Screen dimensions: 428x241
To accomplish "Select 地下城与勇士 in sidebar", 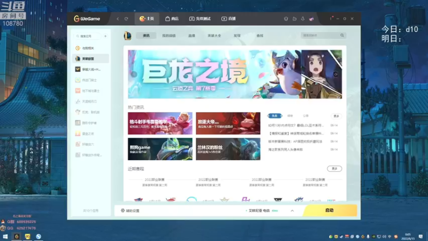I will [x=90, y=91].
